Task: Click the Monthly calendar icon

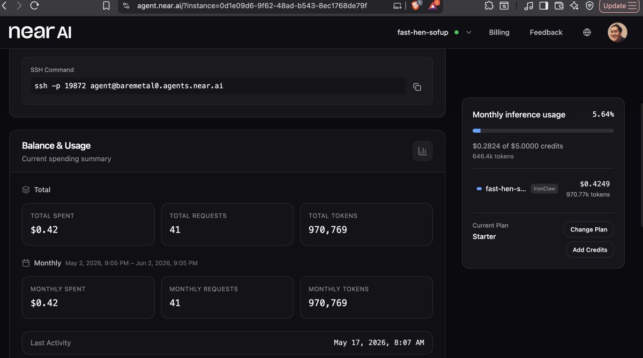Action: [x=26, y=263]
